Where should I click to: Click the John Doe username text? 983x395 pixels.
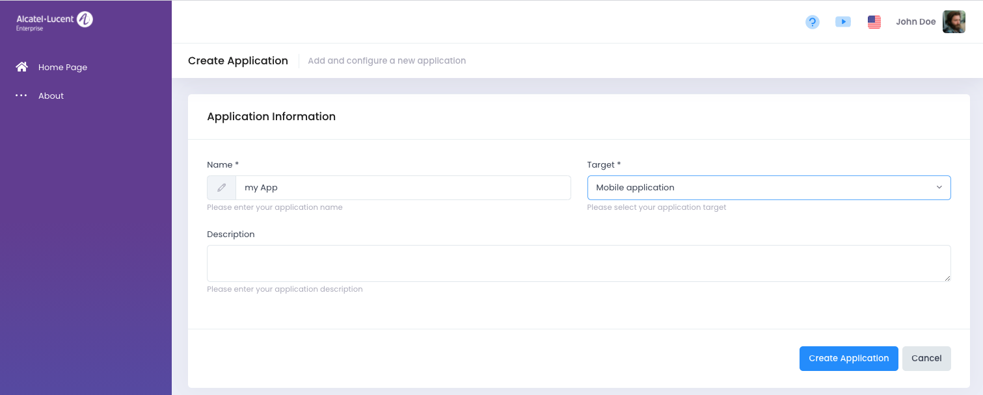point(915,22)
